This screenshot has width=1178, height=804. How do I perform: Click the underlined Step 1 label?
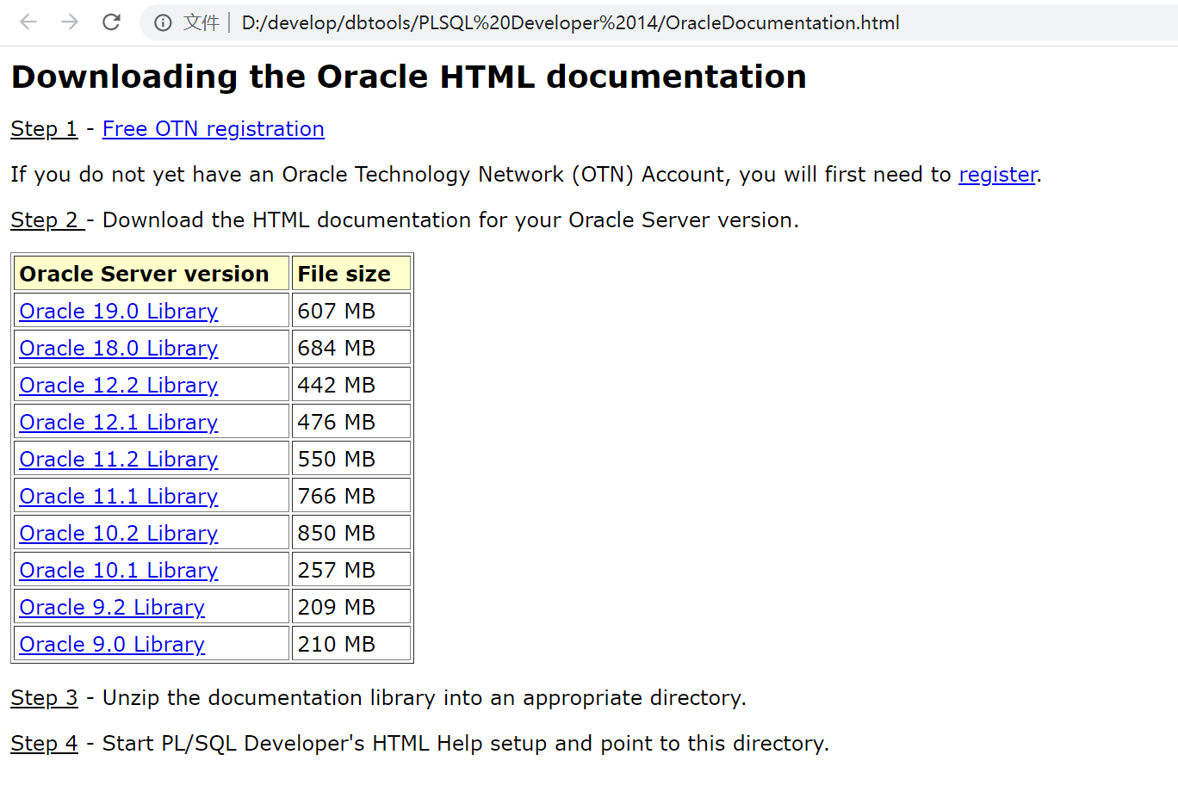[44, 129]
